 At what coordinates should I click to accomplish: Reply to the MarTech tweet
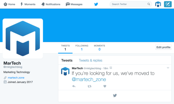click(74, 86)
